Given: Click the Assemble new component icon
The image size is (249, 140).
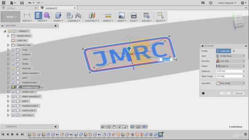Looking at the screenshot, I should (70, 16).
